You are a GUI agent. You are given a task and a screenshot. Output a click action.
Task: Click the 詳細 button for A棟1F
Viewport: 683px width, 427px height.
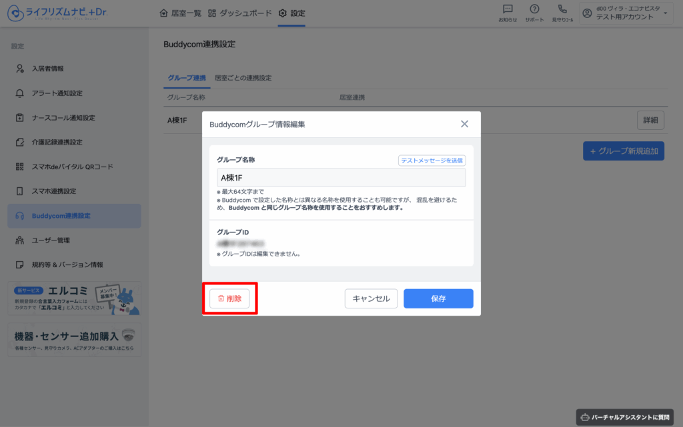[650, 120]
